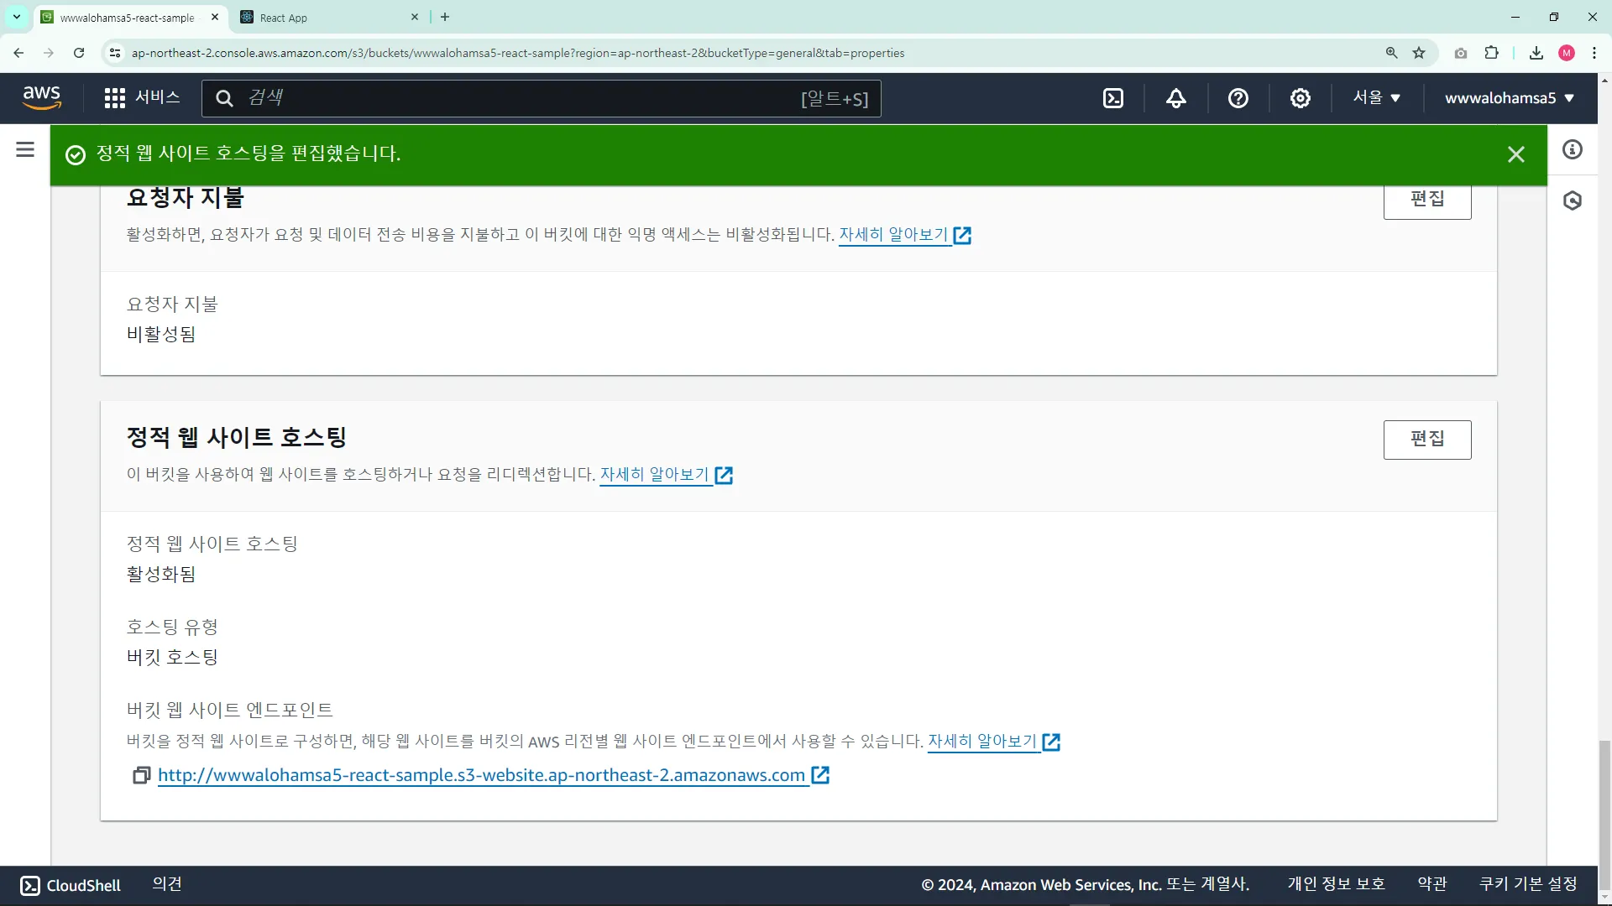Open the help question mark icon

point(1238,98)
